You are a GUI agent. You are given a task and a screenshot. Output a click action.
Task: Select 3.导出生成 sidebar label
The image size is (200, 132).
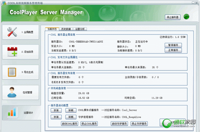click(x=27, y=72)
